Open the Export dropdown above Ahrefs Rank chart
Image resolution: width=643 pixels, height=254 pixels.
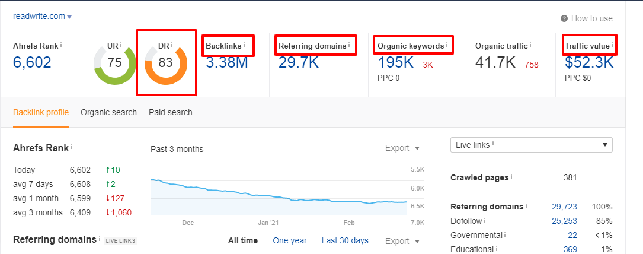(402, 148)
